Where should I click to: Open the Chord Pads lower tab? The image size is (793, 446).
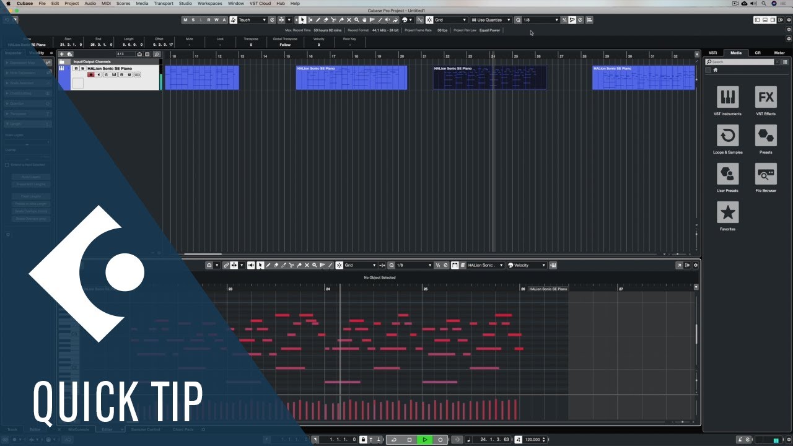tap(183, 429)
